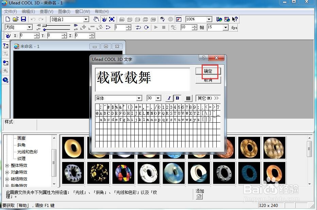Create a new file with the New icon
The image size is (317, 210).
coord(8,19)
